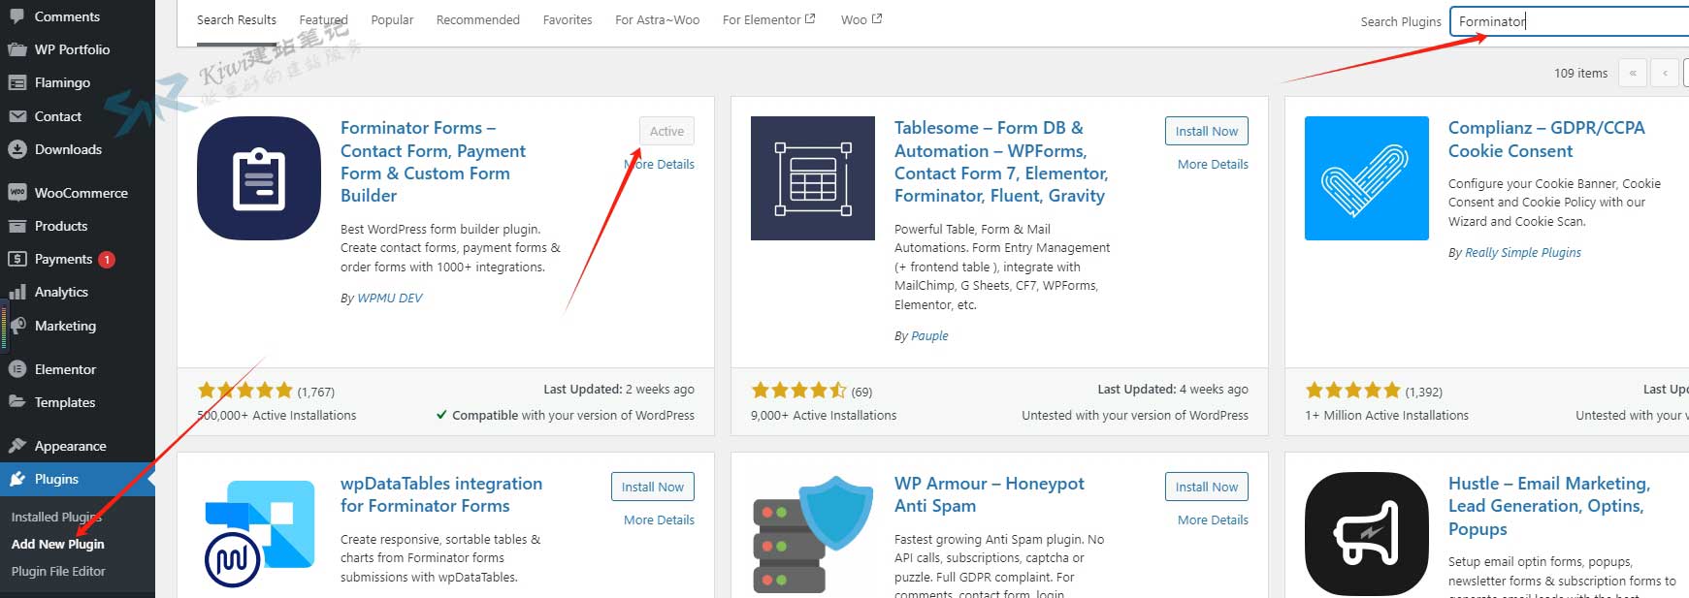The height and width of the screenshot is (598, 1689).
Task: Open the For Elementor external tab
Action: pos(768,20)
